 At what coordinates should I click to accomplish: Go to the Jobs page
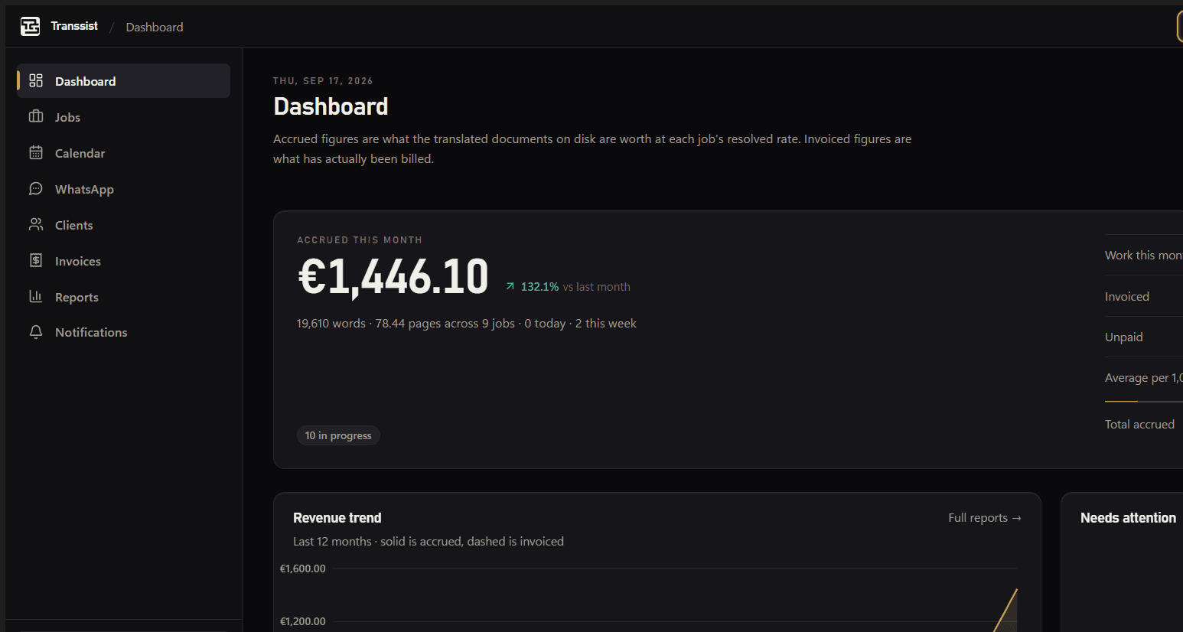pyautogui.click(x=123, y=117)
